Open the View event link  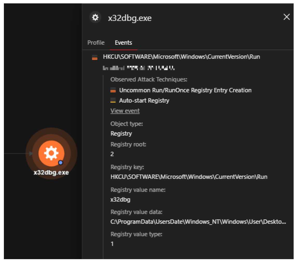point(125,111)
